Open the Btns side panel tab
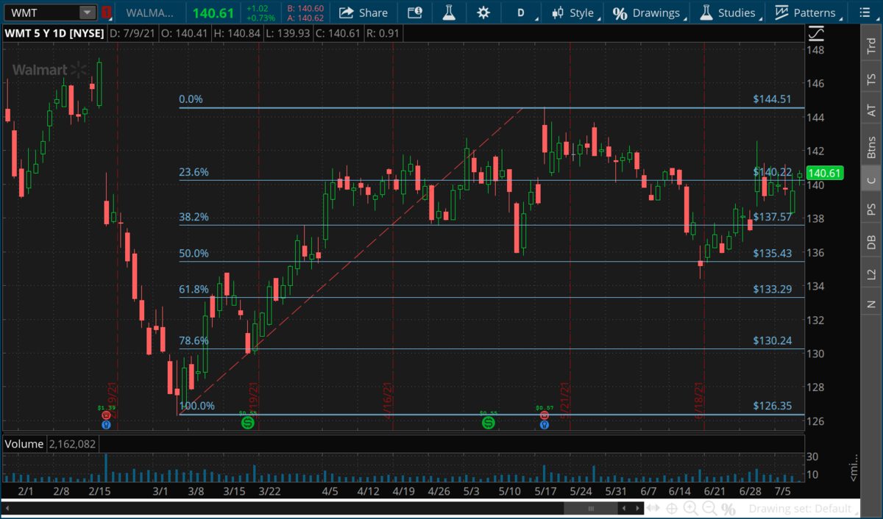 click(871, 146)
